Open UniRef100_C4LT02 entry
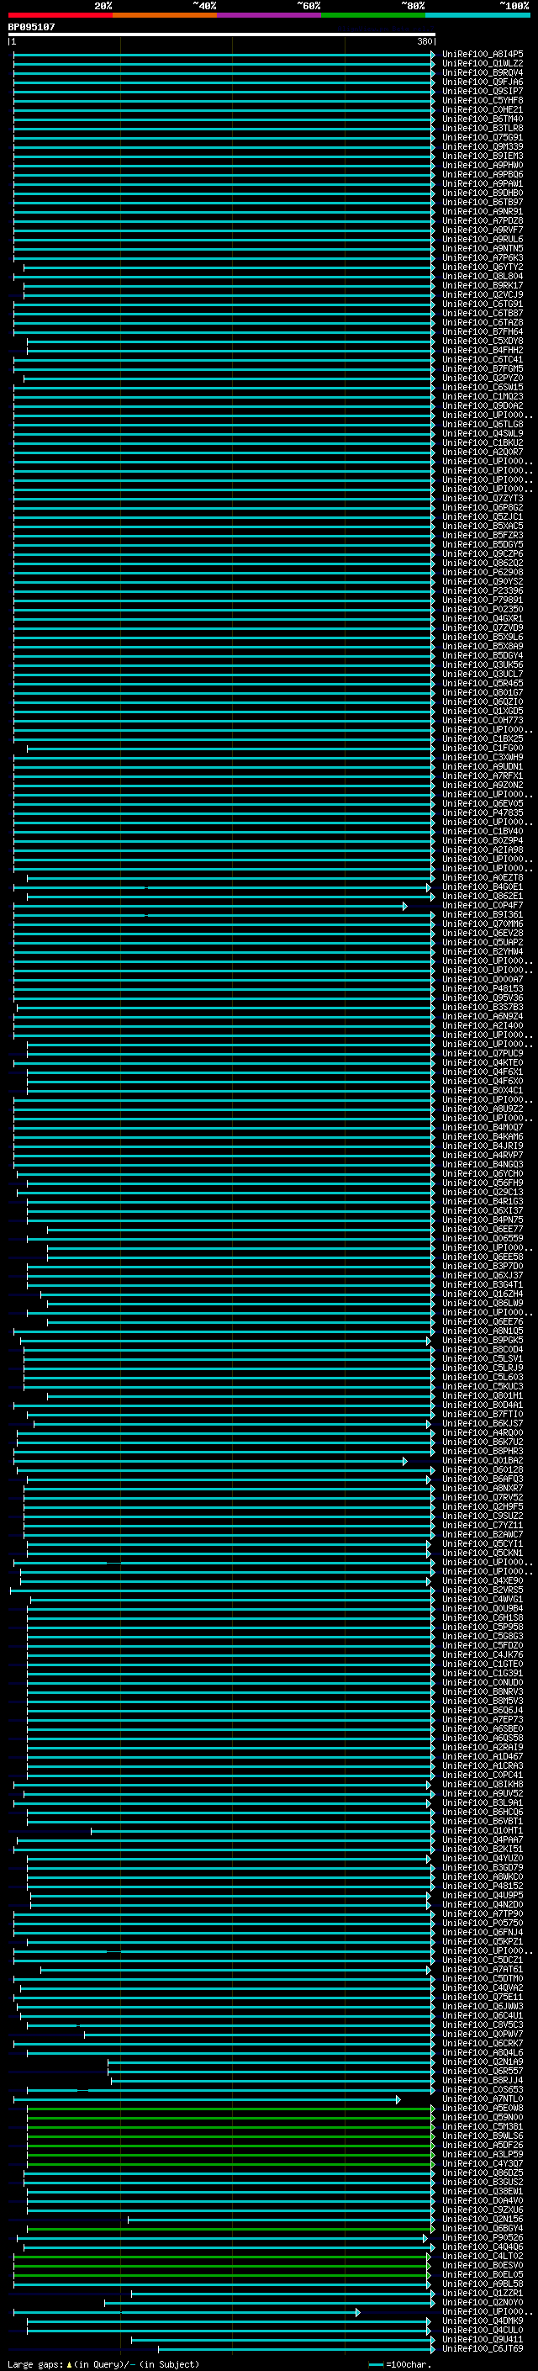The height and width of the screenshot is (2371, 538). 483,2257
